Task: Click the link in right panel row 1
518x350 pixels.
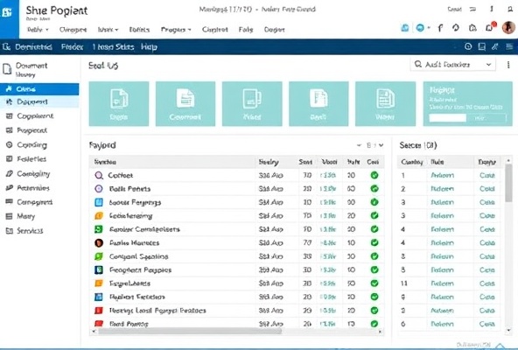Action: click(x=443, y=175)
